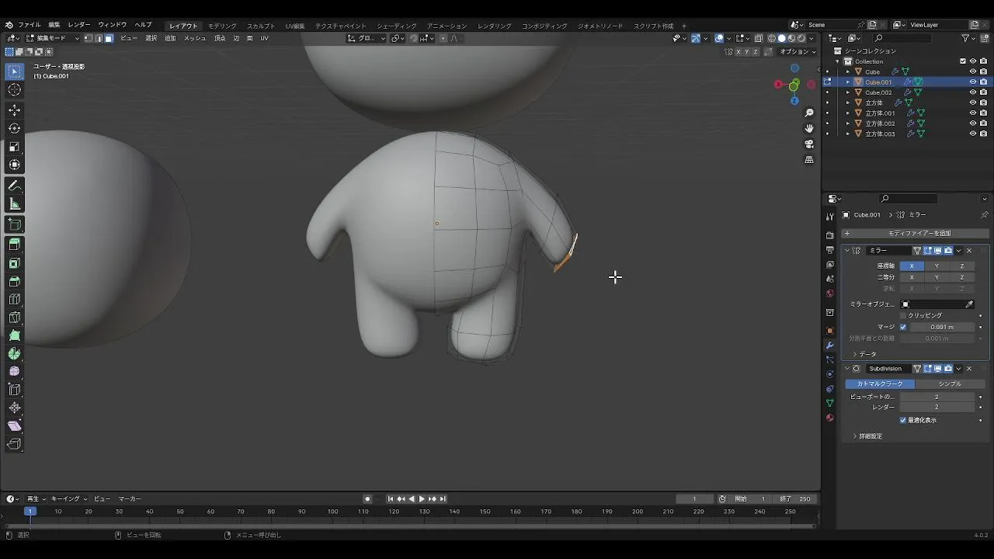Hide Cube.002 in viewport with eye icon
The height and width of the screenshot is (559, 994).
point(972,92)
